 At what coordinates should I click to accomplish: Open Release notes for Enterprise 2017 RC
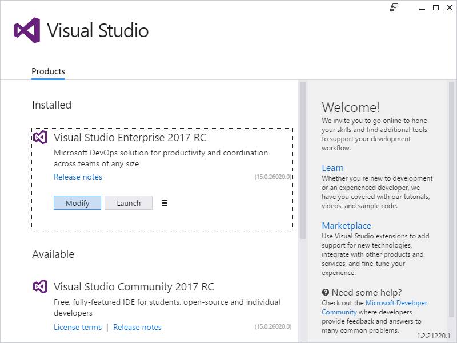78,177
